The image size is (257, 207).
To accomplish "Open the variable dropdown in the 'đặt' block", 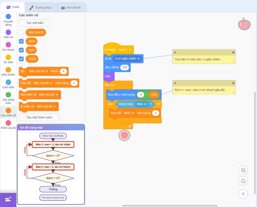I will coord(39,71).
